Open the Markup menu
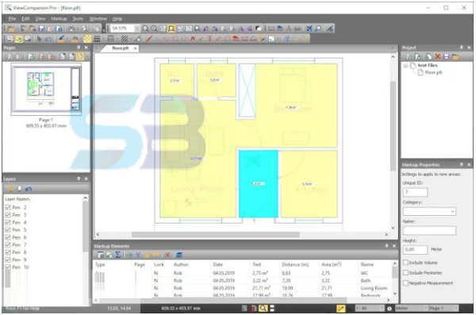The image size is (476, 315). pyautogui.click(x=59, y=19)
